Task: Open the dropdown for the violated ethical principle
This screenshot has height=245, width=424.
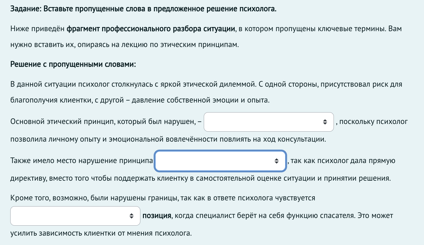Action: pos(269,122)
